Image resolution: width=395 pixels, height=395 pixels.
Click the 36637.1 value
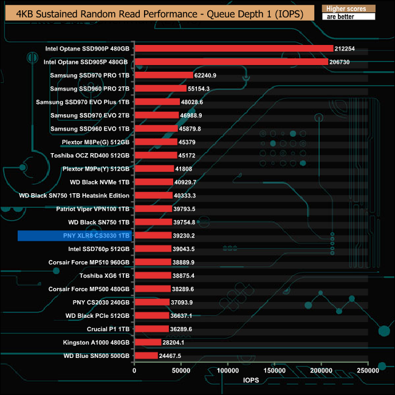(x=181, y=315)
